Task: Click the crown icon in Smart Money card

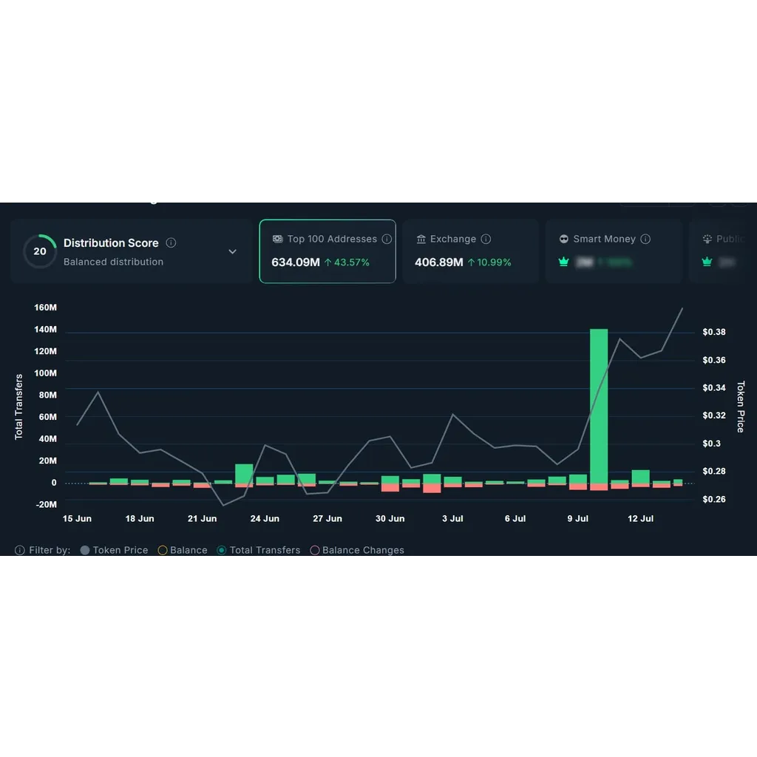Action: (x=563, y=262)
